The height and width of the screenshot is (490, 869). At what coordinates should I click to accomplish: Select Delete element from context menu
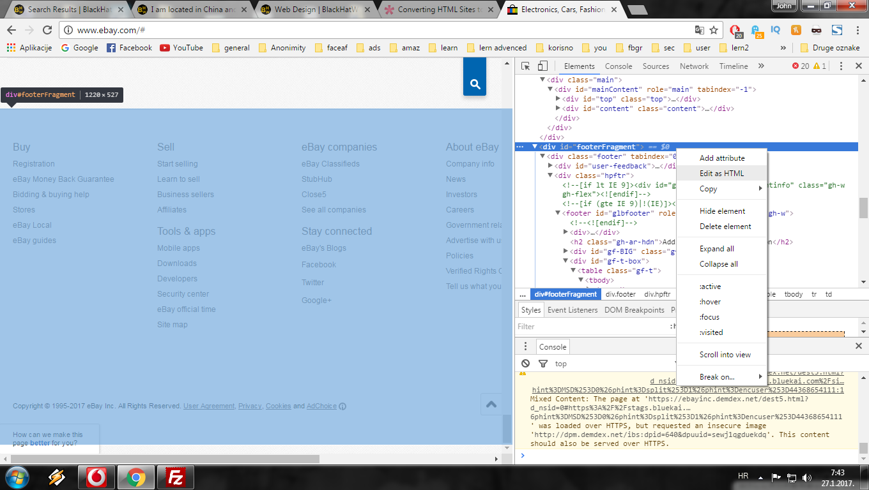click(721, 226)
